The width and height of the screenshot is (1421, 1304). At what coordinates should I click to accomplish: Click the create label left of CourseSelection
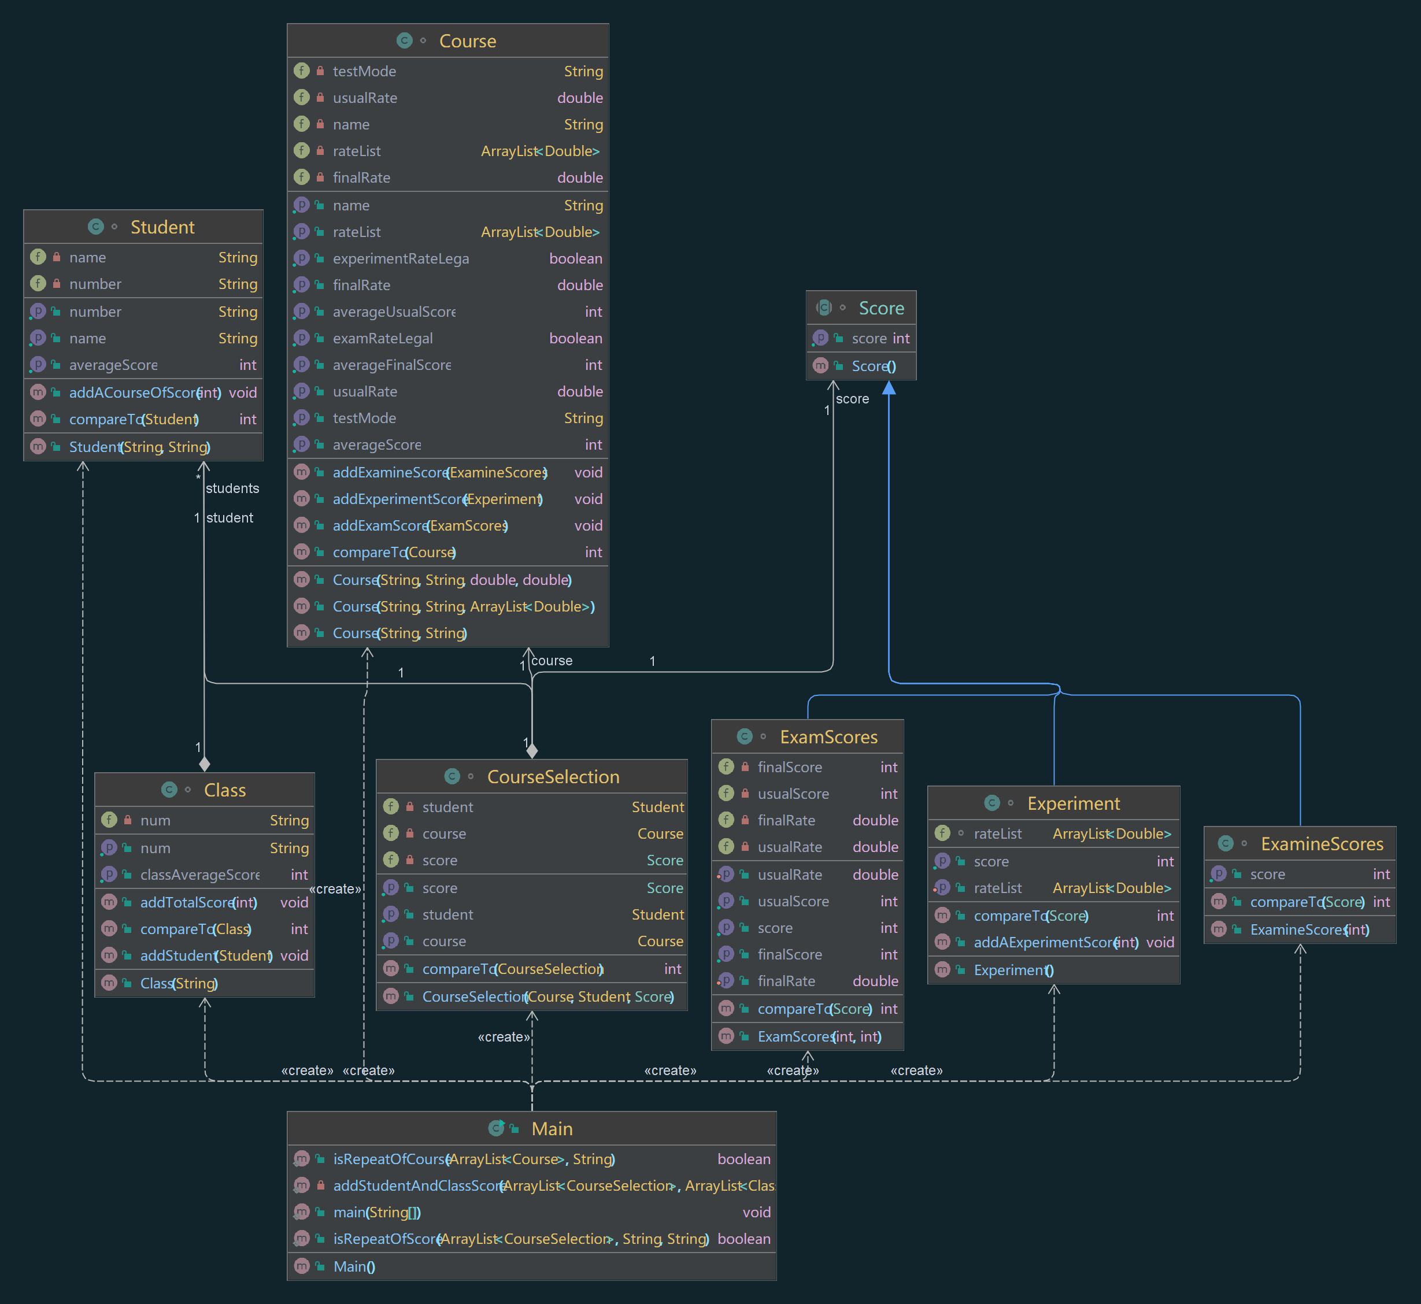(335, 889)
